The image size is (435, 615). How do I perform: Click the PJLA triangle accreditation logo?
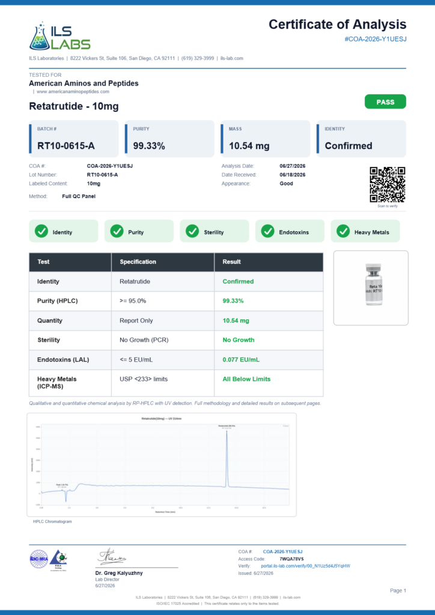coord(58,560)
